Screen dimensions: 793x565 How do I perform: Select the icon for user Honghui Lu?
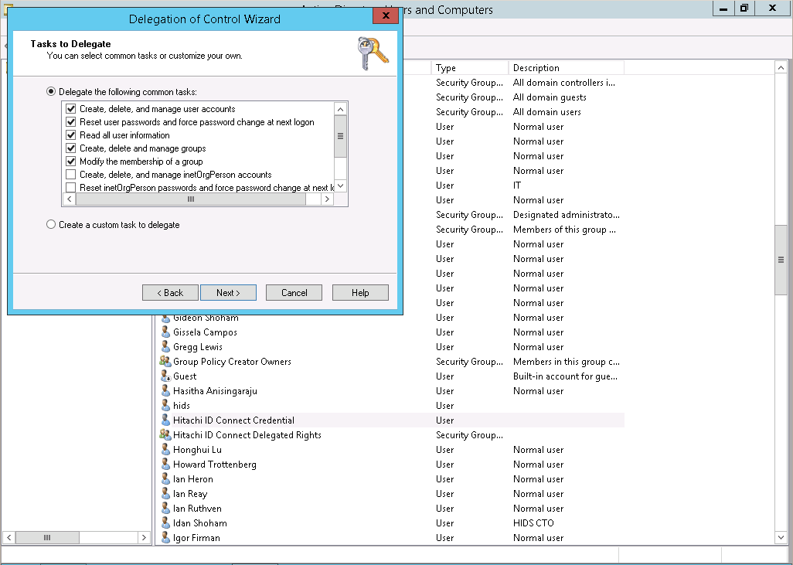[165, 450]
